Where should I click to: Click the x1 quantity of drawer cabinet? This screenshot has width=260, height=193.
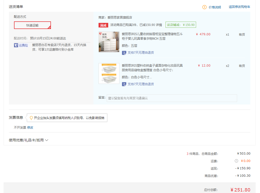(x=227, y=34)
